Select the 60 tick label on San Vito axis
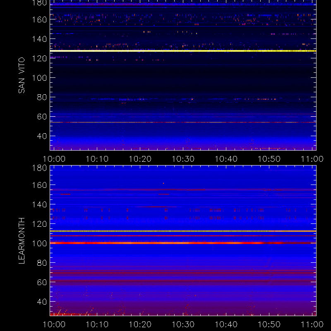The width and height of the screenshot is (331, 331). (x=42, y=117)
